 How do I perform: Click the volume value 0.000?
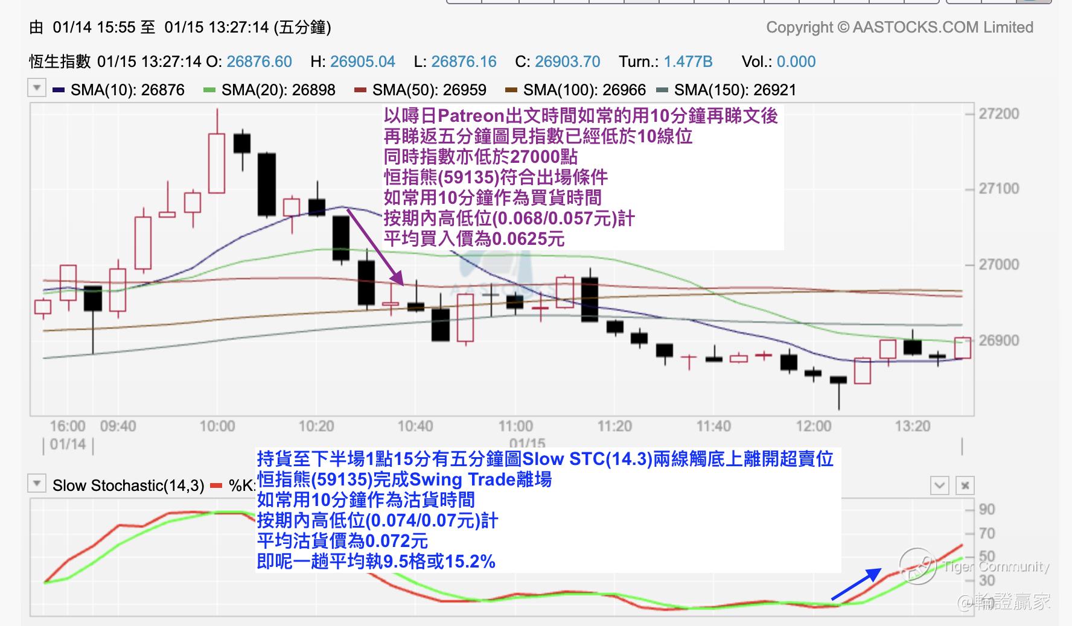pyautogui.click(x=796, y=62)
